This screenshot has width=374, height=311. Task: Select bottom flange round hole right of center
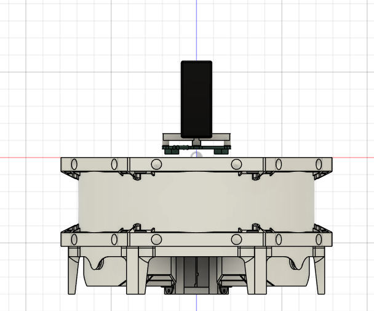236,240
